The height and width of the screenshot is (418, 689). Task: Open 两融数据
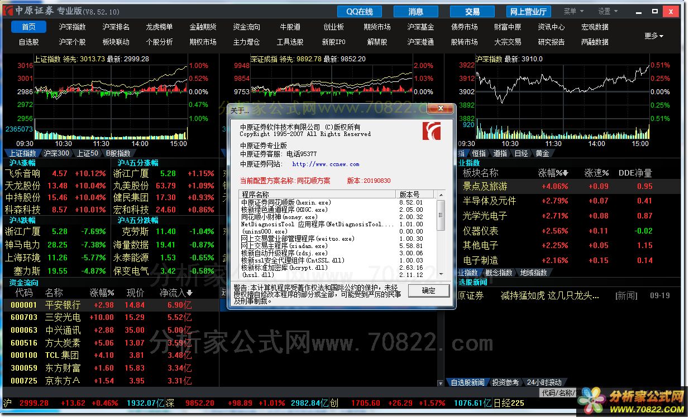[x=595, y=42]
